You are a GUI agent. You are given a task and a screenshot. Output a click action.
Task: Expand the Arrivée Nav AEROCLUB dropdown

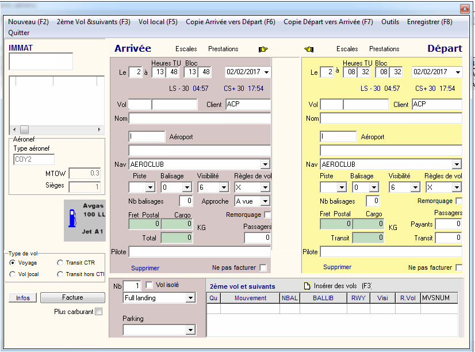pos(265,164)
